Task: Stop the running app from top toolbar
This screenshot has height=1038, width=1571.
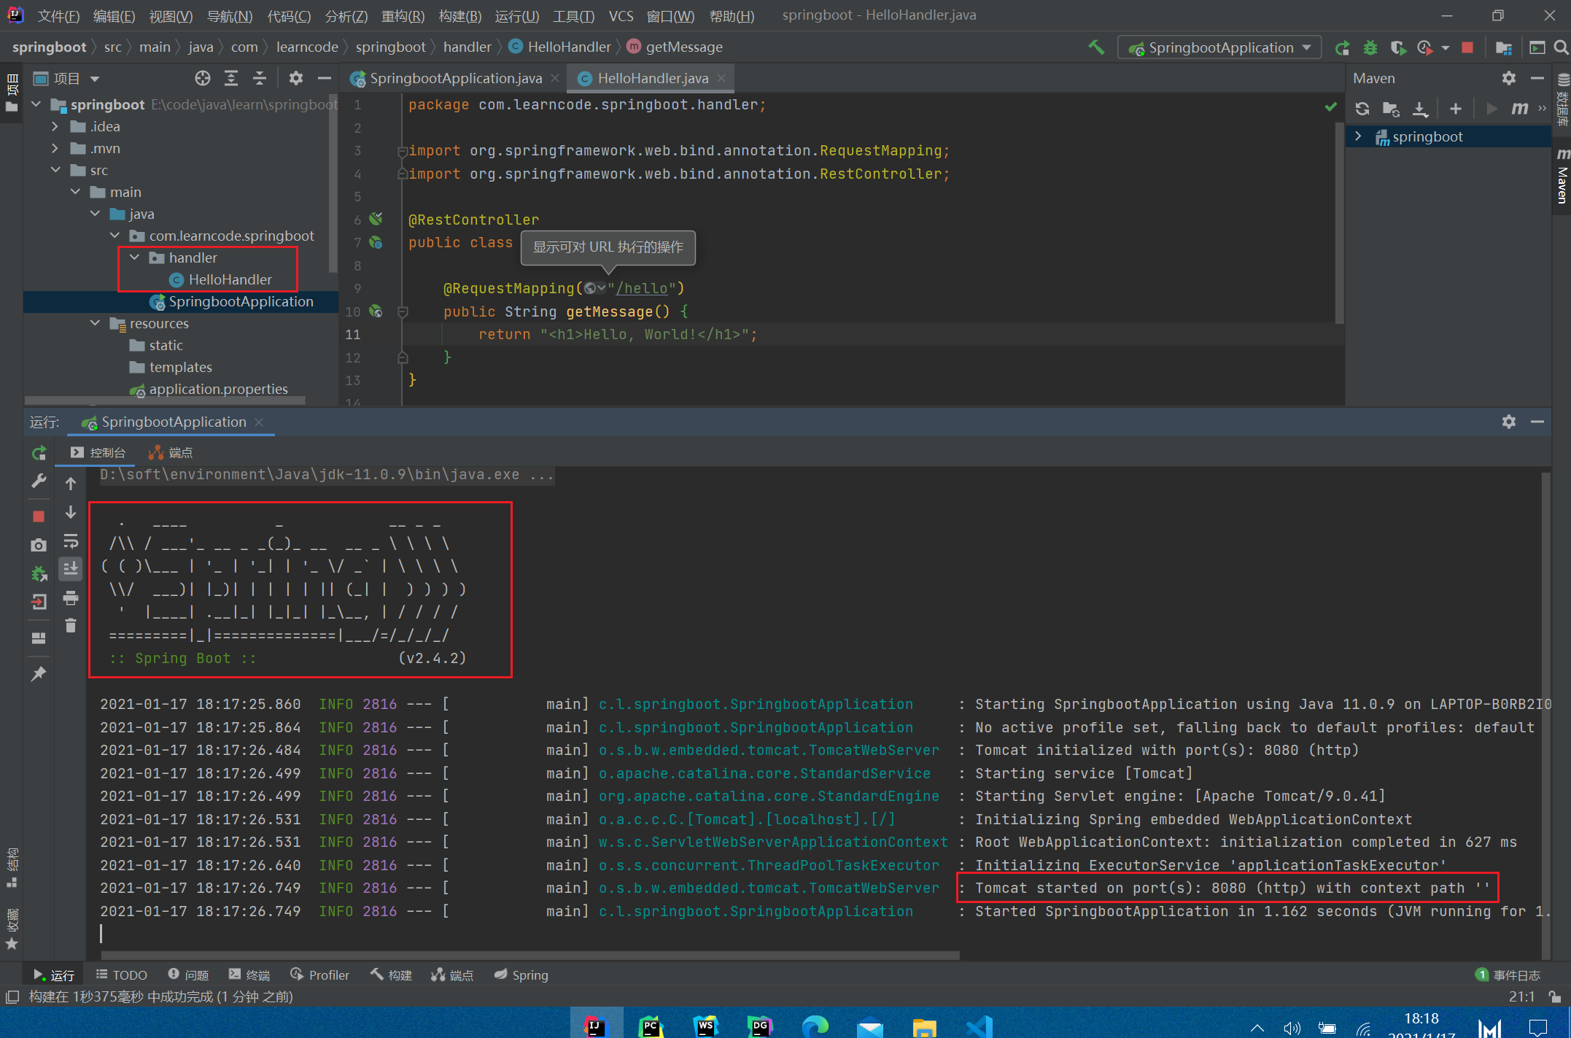Action: 1467,47
